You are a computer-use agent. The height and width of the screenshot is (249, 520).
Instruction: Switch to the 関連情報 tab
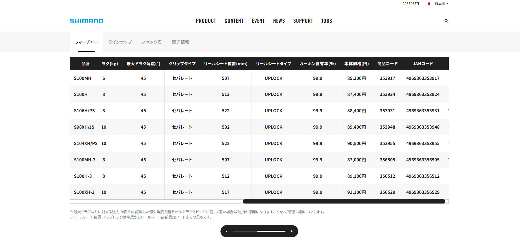tap(181, 42)
